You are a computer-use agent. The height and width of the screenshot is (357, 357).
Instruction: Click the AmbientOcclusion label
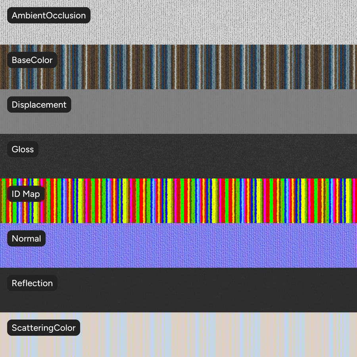[x=49, y=15]
